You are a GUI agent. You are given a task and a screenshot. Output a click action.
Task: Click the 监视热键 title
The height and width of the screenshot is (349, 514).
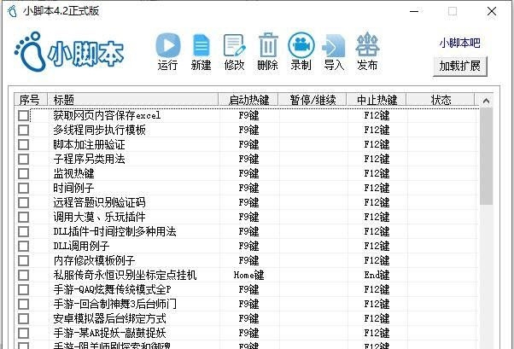click(x=73, y=174)
